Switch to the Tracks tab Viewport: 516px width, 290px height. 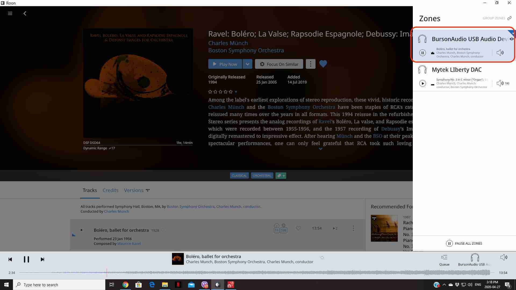click(x=90, y=190)
